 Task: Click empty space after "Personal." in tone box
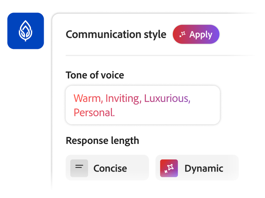coord(166,113)
